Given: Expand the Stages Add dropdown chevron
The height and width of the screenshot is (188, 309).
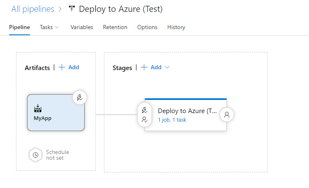Looking at the screenshot, I should point(167,67).
